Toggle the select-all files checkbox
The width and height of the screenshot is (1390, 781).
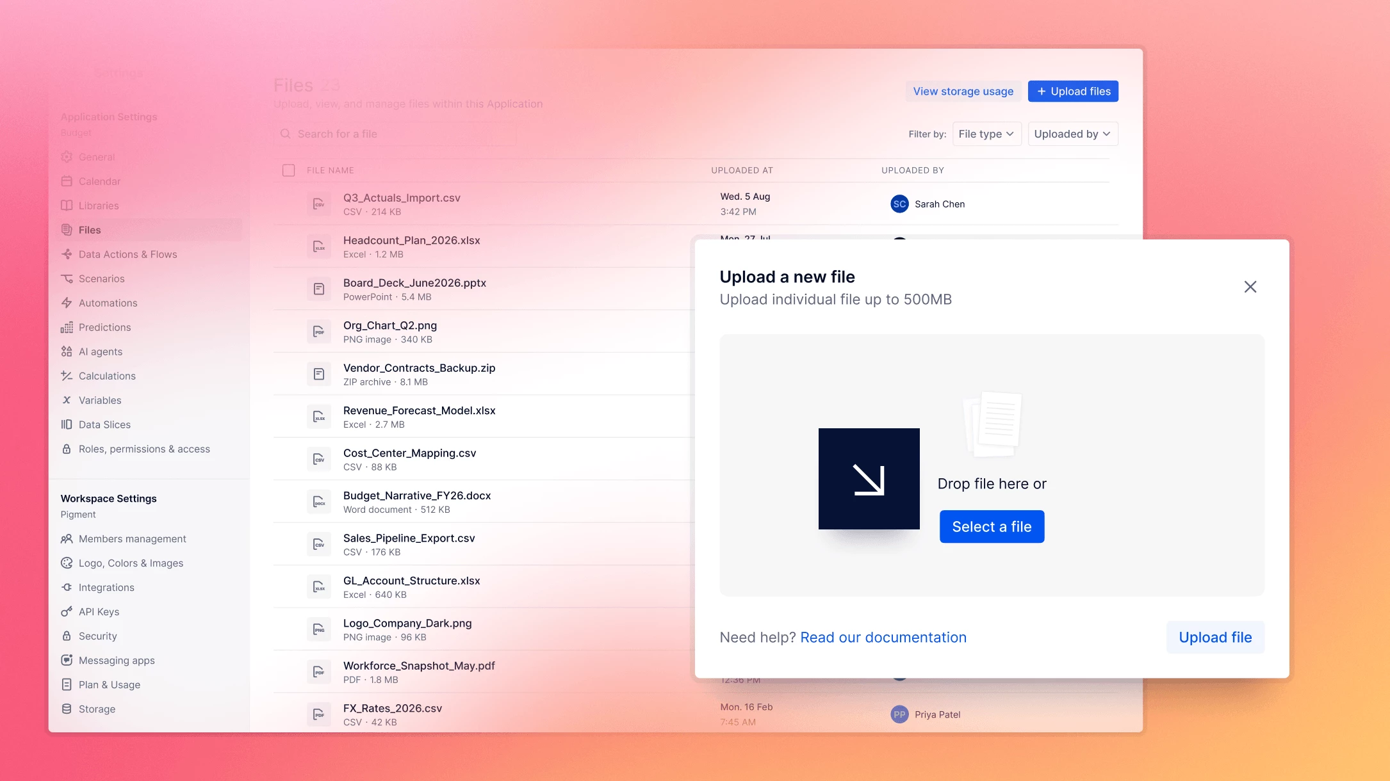tap(289, 170)
